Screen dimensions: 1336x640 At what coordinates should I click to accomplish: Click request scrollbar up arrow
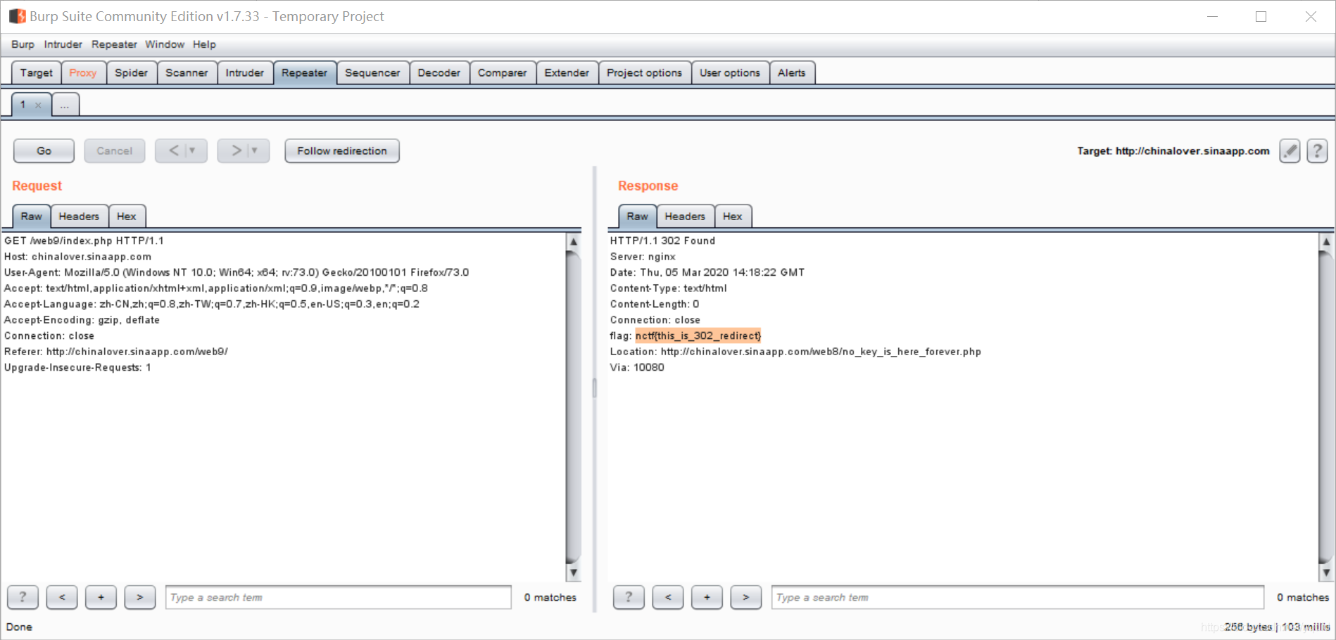pos(574,241)
